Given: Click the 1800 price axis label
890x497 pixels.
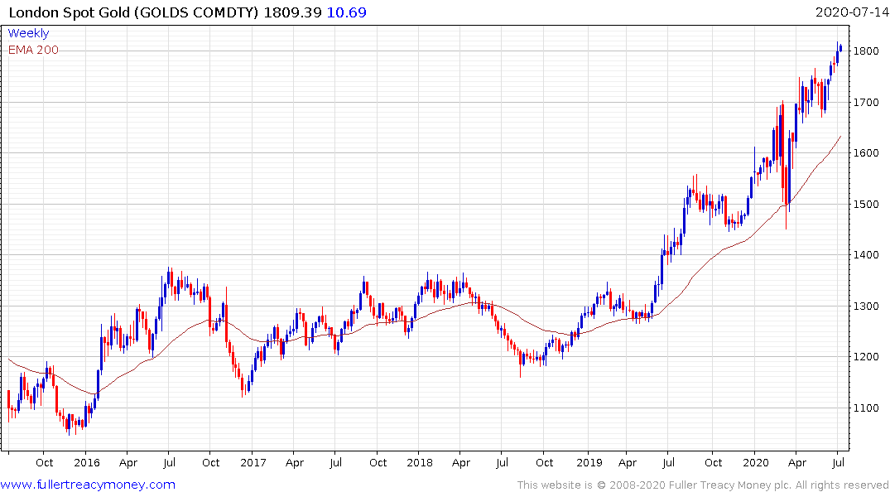Looking at the screenshot, I should [x=866, y=51].
